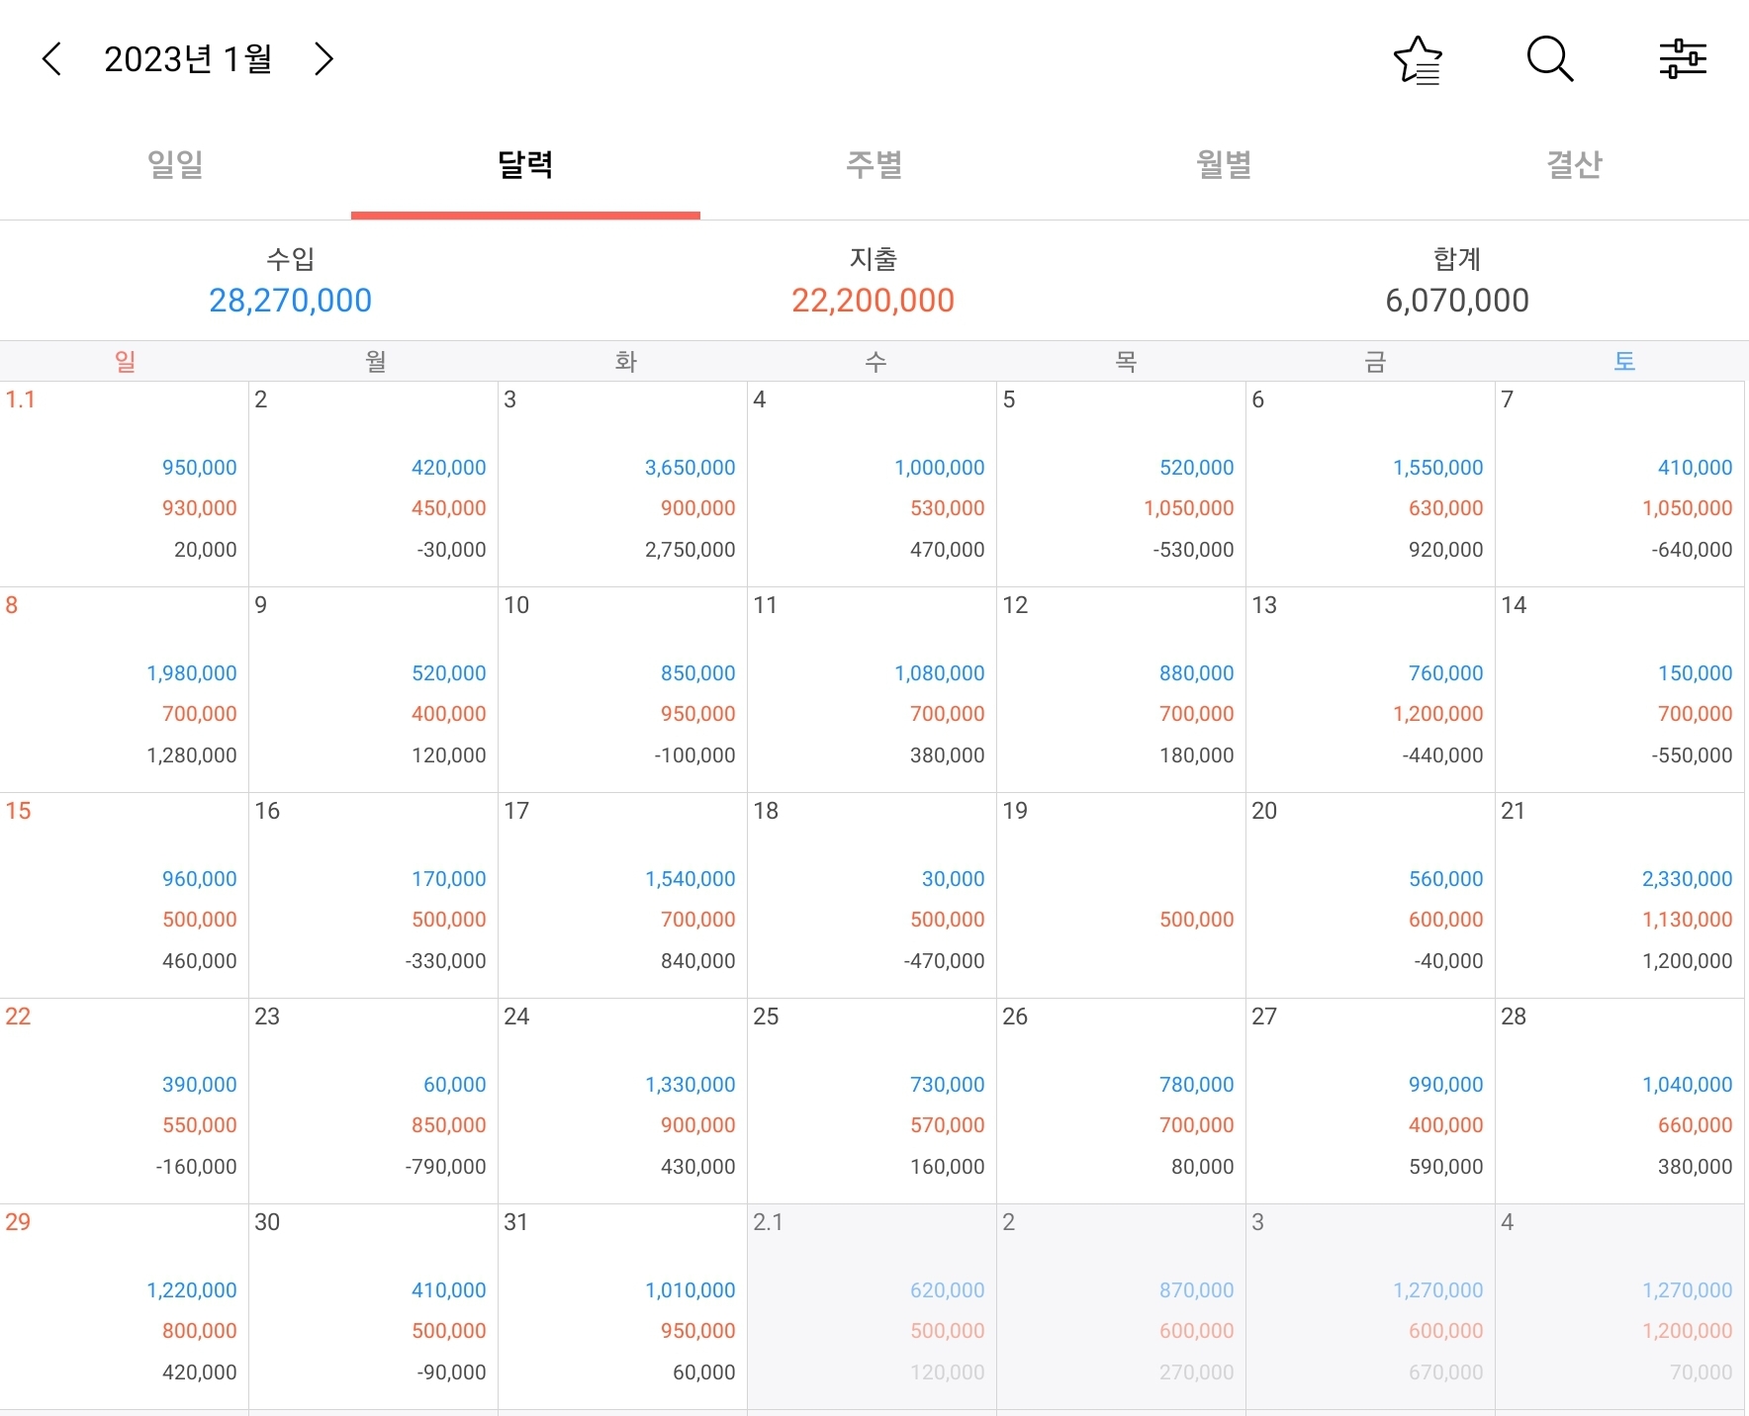Open the greyed February 2.1 cell
This screenshot has width=1749, height=1416.
(872, 1307)
